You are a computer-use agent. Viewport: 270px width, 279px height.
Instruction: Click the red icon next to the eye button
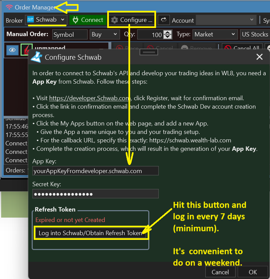pos(26,49)
